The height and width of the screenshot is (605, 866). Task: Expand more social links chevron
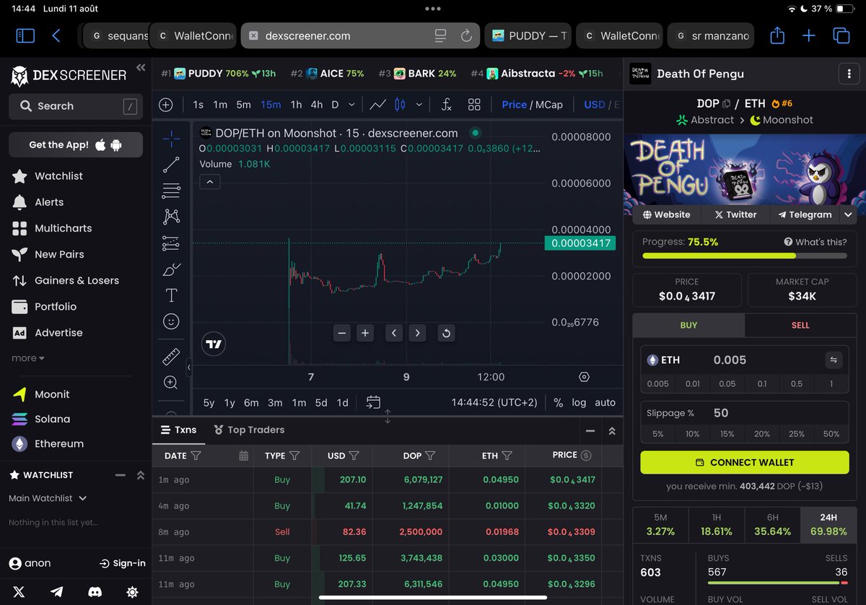[849, 214]
